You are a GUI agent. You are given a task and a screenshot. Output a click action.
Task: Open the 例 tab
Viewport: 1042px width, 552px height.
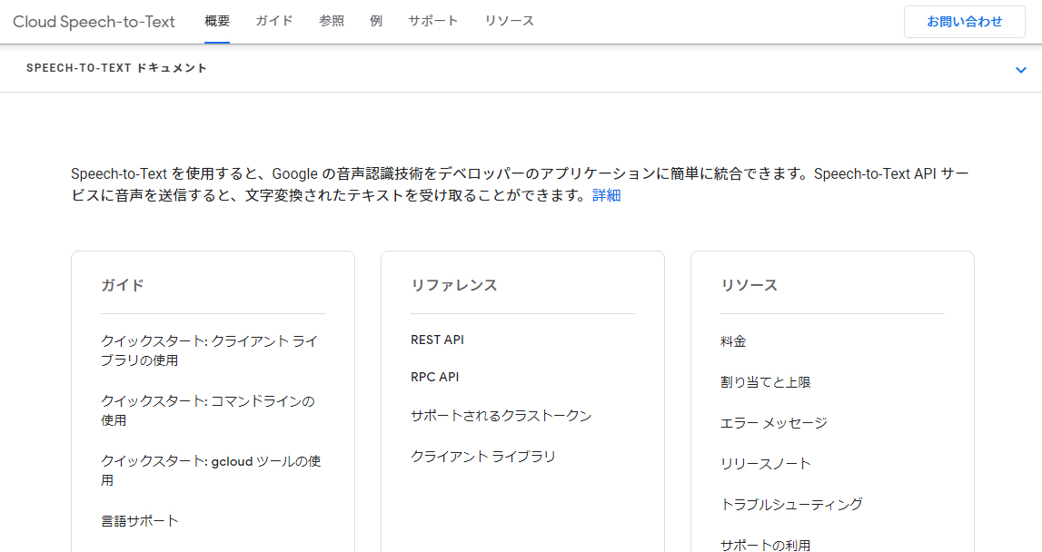pyautogui.click(x=376, y=21)
